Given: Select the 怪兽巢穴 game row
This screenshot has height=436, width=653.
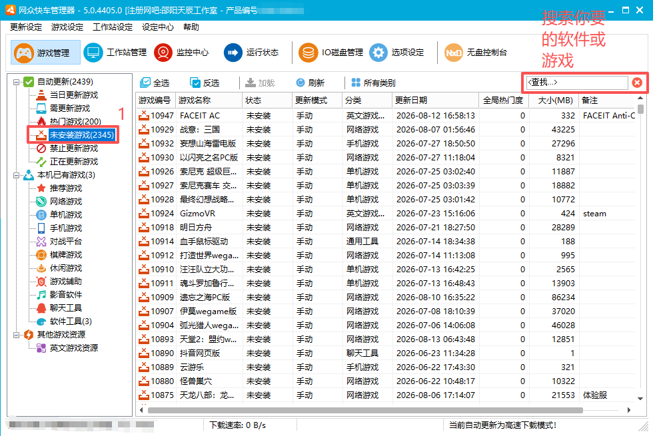Looking at the screenshot, I should [x=386, y=381].
